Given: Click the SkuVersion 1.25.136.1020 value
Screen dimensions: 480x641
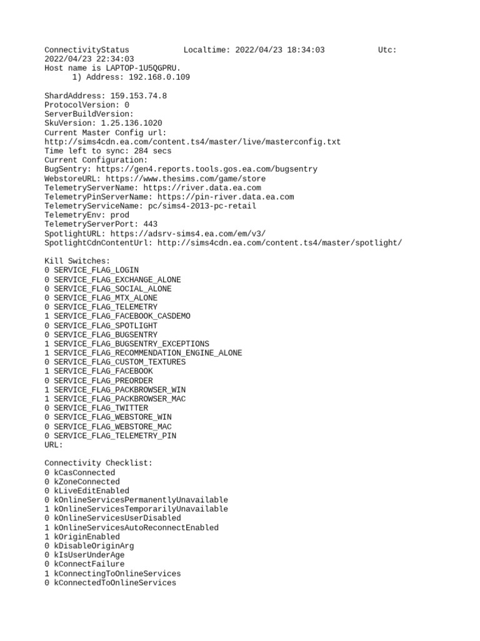Looking at the screenshot, I should tap(131, 123).
